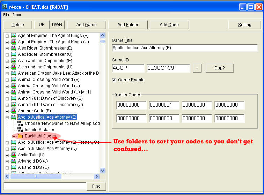The height and width of the screenshot is (195, 264).
Task: Select 'Arctic Tale (U)' in the list
Action: tap(31, 155)
